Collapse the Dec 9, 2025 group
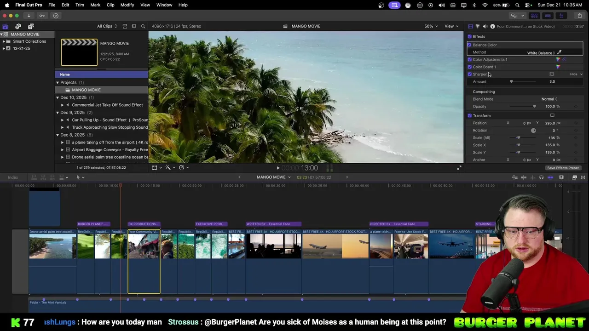Viewport: 589px width, 331px height. coord(58,113)
